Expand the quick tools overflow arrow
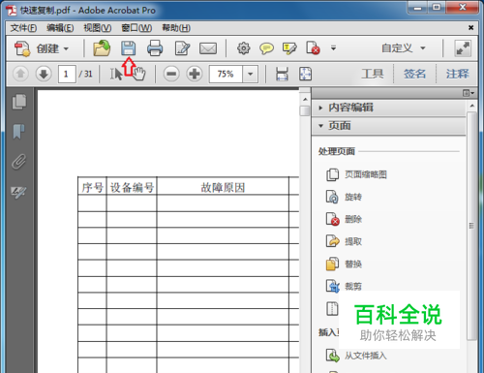Image resolution: width=484 pixels, height=373 pixels. click(333, 48)
